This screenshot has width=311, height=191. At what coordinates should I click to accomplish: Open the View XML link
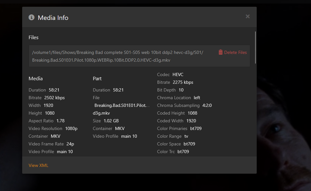pyautogui.click(x=38, y=165)
